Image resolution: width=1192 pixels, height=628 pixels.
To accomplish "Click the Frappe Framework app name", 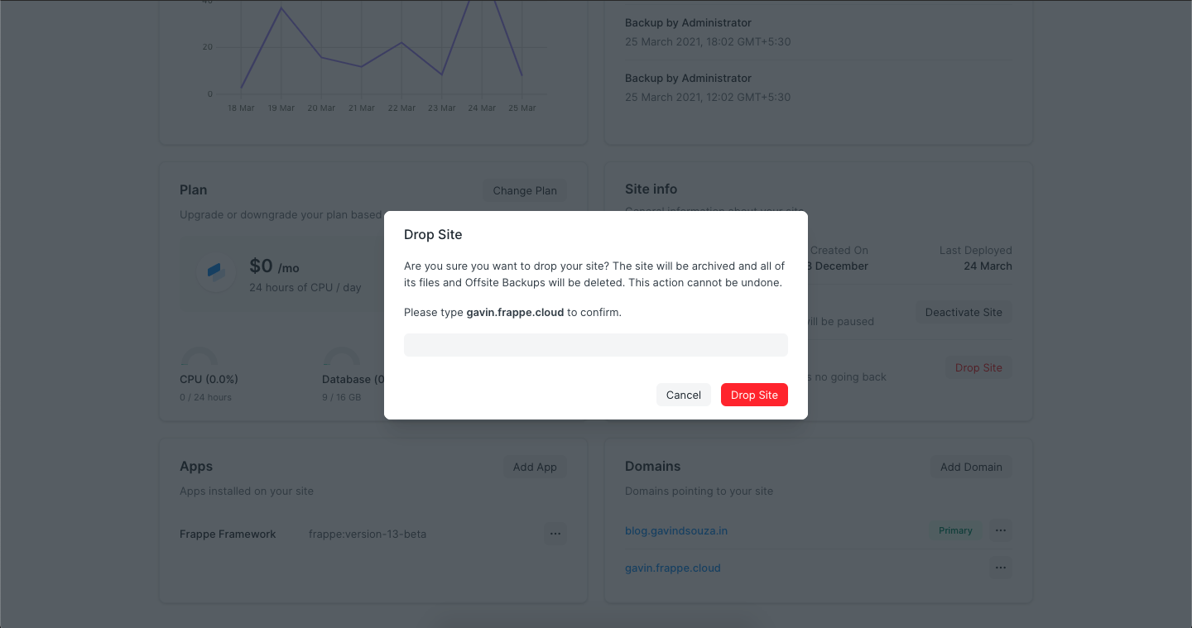I will pos(228,534).
